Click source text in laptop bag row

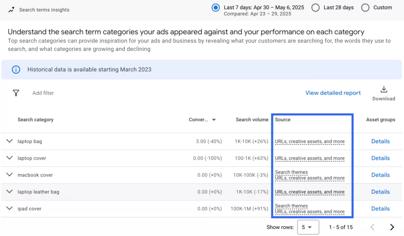pos(310,141)
